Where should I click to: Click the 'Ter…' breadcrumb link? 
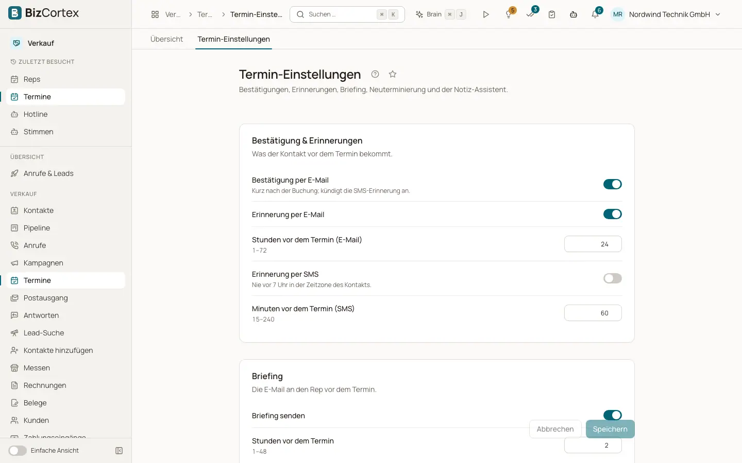click(205, 14)
